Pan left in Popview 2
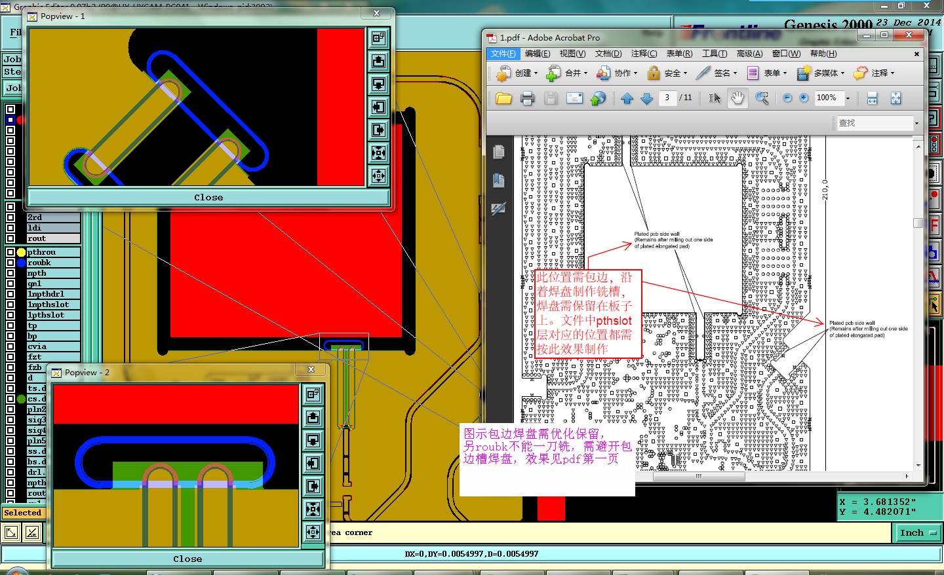Image resolution: width=944 pixels, height=575 pixels. [313, 463]
